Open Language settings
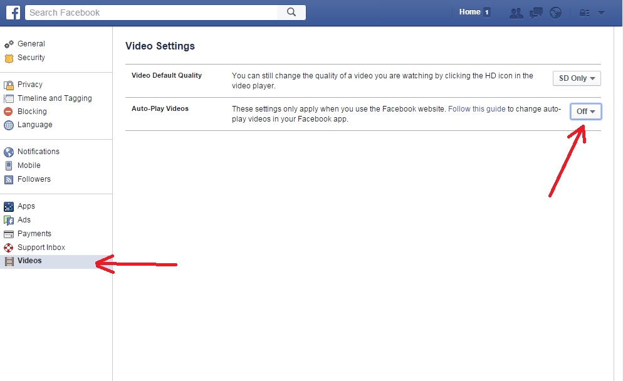This screenshot has height=381, width=623. (x=34, y=125)
